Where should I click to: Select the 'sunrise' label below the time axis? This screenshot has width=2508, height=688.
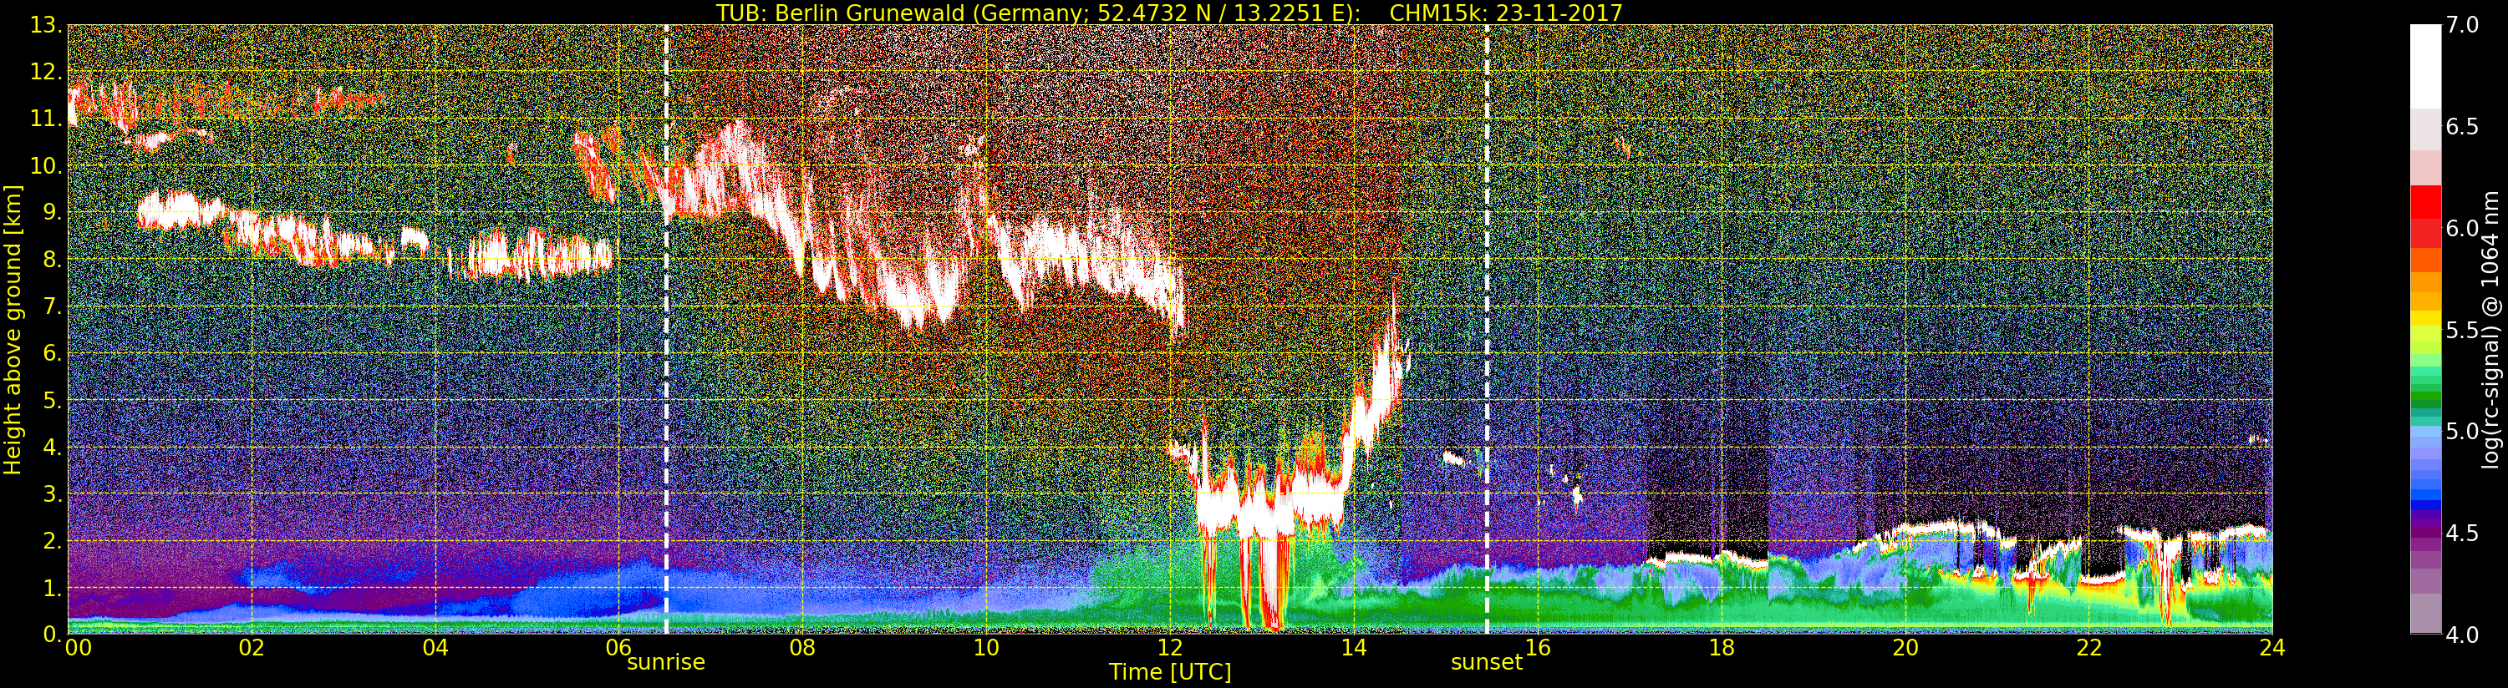666,663
